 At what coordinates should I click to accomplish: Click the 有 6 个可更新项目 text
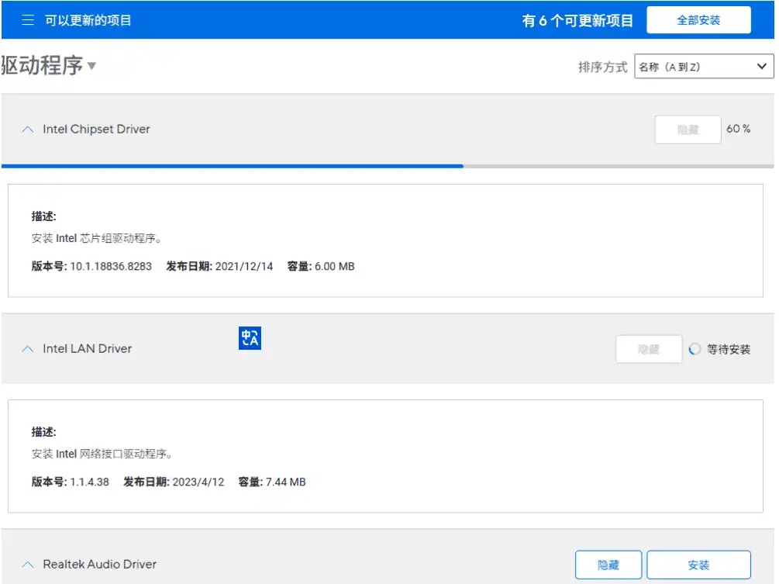[577, 20]
